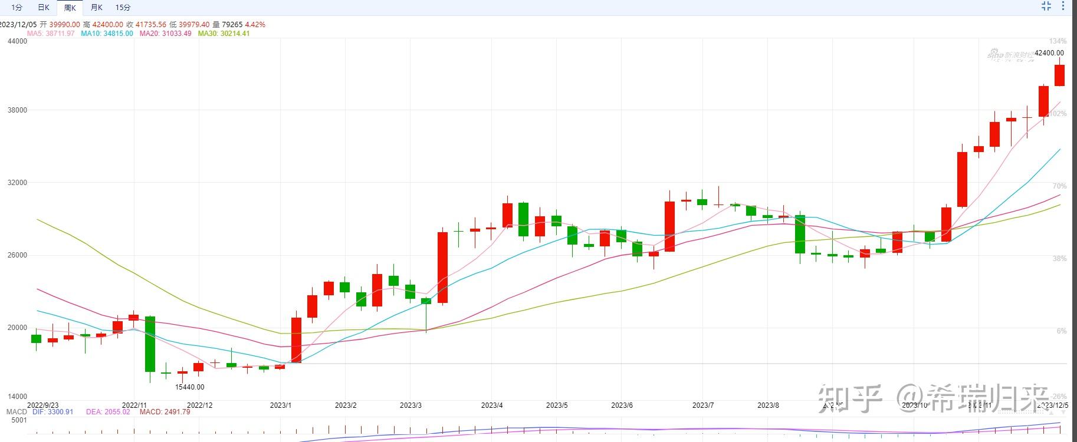The width and height of the screenshot is (1077, 442).
Task: Click the 5001 MACD scale label
Action: point(19,421)
